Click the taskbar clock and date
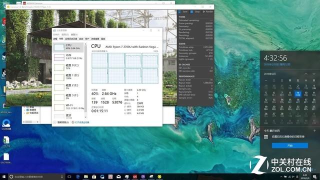Image resolution: width=320 pixels, height=180 pixels. pos(305,176)
